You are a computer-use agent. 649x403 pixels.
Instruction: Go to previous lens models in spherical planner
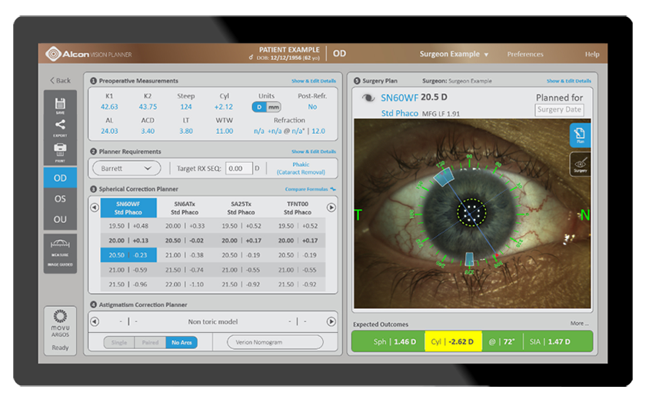[x=95, y=207]
